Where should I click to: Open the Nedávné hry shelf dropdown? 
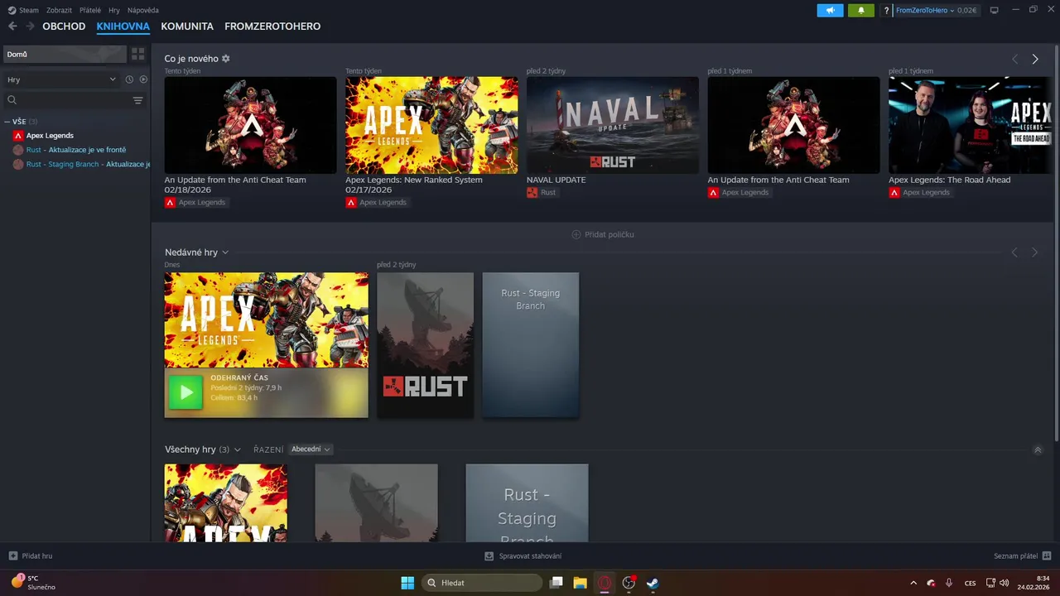click(x=225, y=252)
